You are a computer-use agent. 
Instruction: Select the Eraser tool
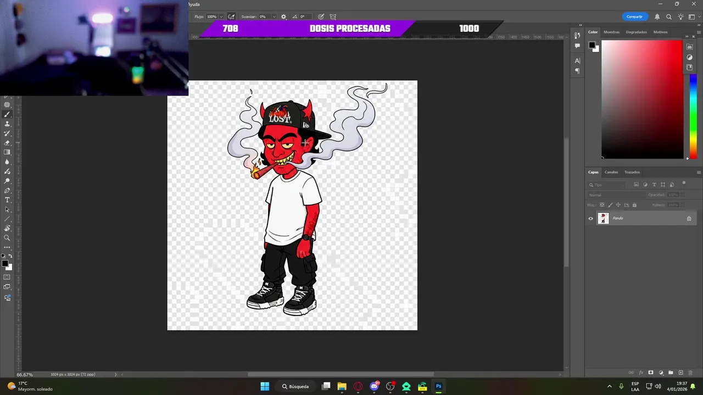7,143
